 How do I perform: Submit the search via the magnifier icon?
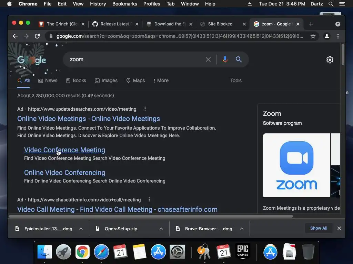(x=239, y=59)
